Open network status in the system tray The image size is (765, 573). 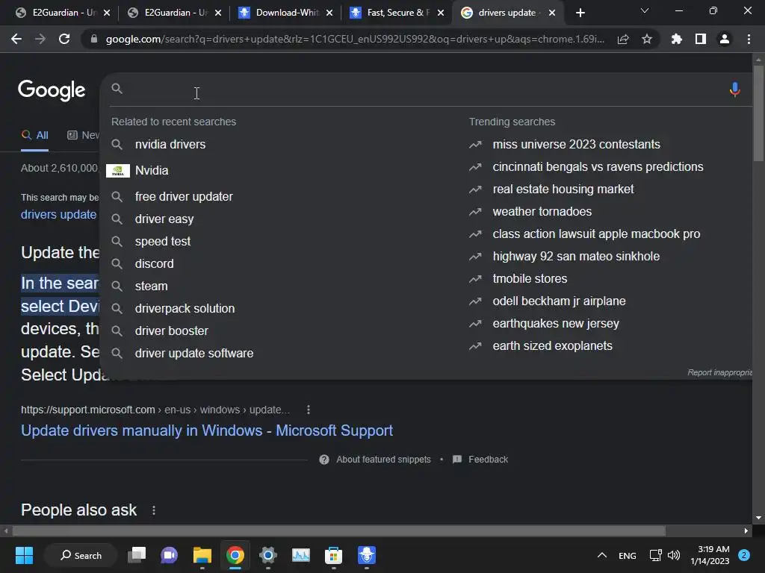coord(655,555)
